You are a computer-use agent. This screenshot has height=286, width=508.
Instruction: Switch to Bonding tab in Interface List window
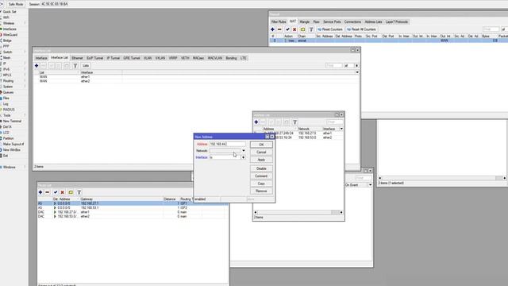pyautogui.click(x=231, y=58)
